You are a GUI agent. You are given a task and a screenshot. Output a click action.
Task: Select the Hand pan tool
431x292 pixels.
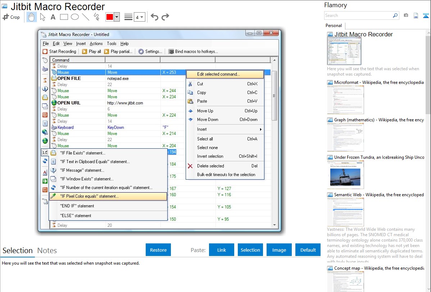point(31,17)
